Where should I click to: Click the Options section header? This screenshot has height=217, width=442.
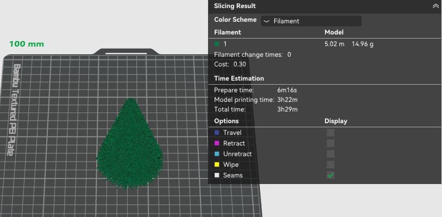[x=226, y=121]
